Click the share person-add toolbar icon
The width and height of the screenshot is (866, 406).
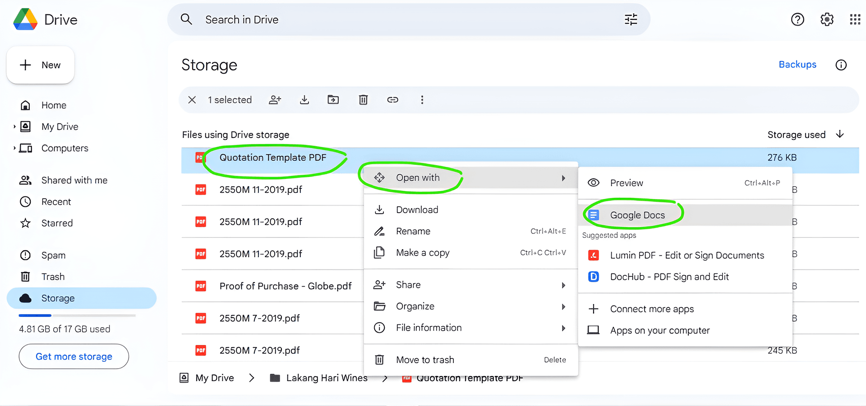275,100
